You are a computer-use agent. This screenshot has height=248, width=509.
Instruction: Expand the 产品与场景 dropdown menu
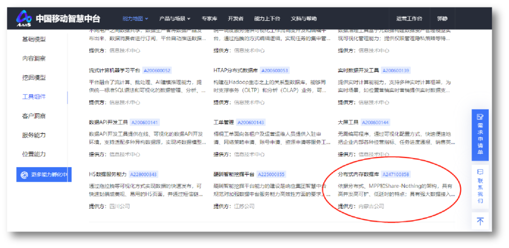click(x=175, y=18)
